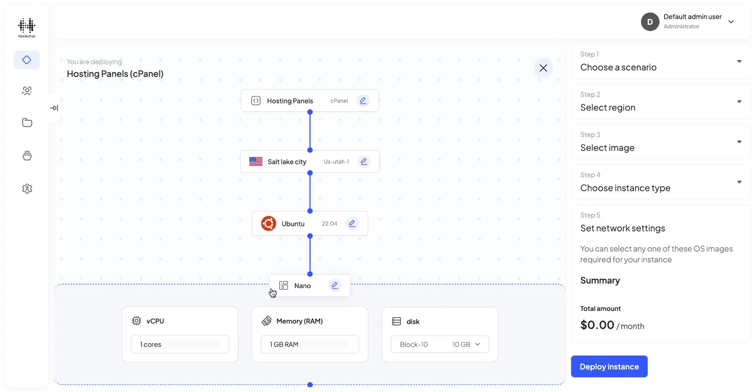Click the vCPU cores input field
The height and width of the screenshot is (392, 756).
coord(180,344)
